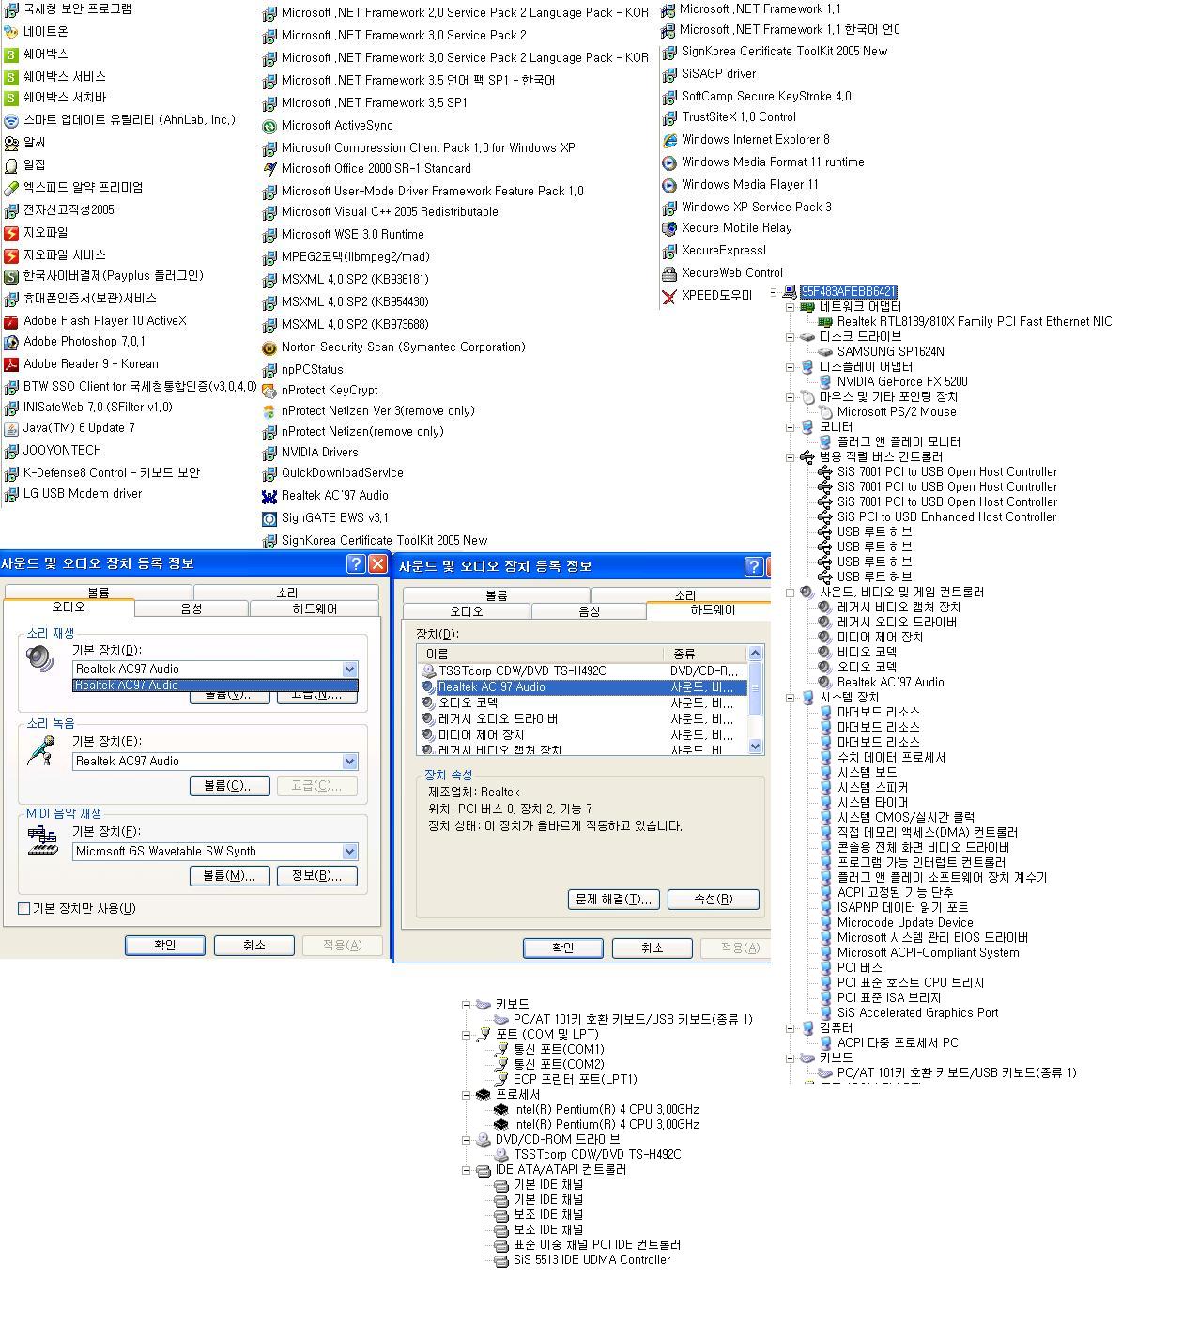Collapse the 디스플레이 어댑터 tree node
Image resolution: width=1183 pixels, height=1325 pixels.
pyautogui.click(x=791, y=367)
